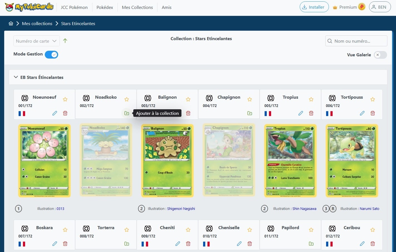Open Mes Collections from the navigation
Image resolution: width=396 pixels, height=252 pixels.
click(137, 7)
